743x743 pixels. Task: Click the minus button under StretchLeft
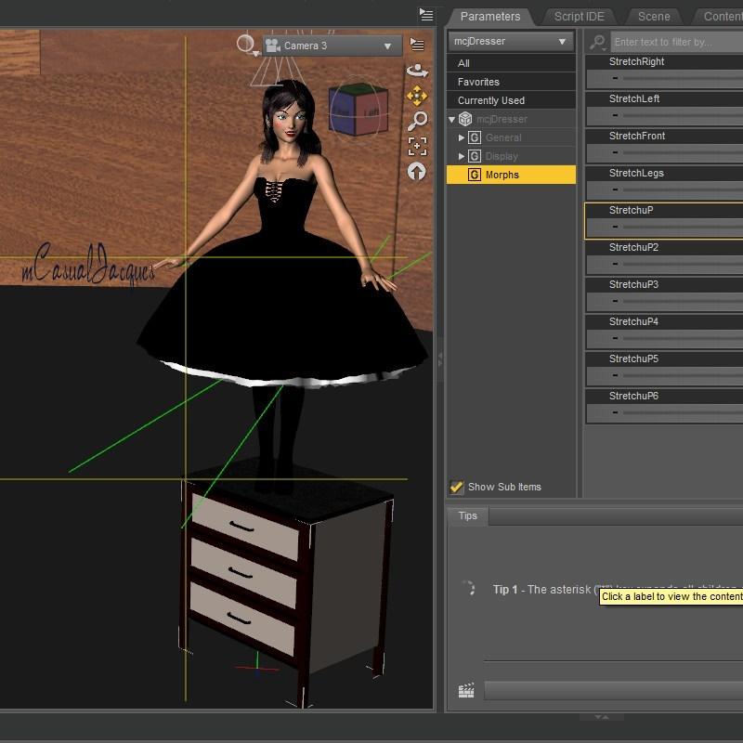[x=615, y=115]
